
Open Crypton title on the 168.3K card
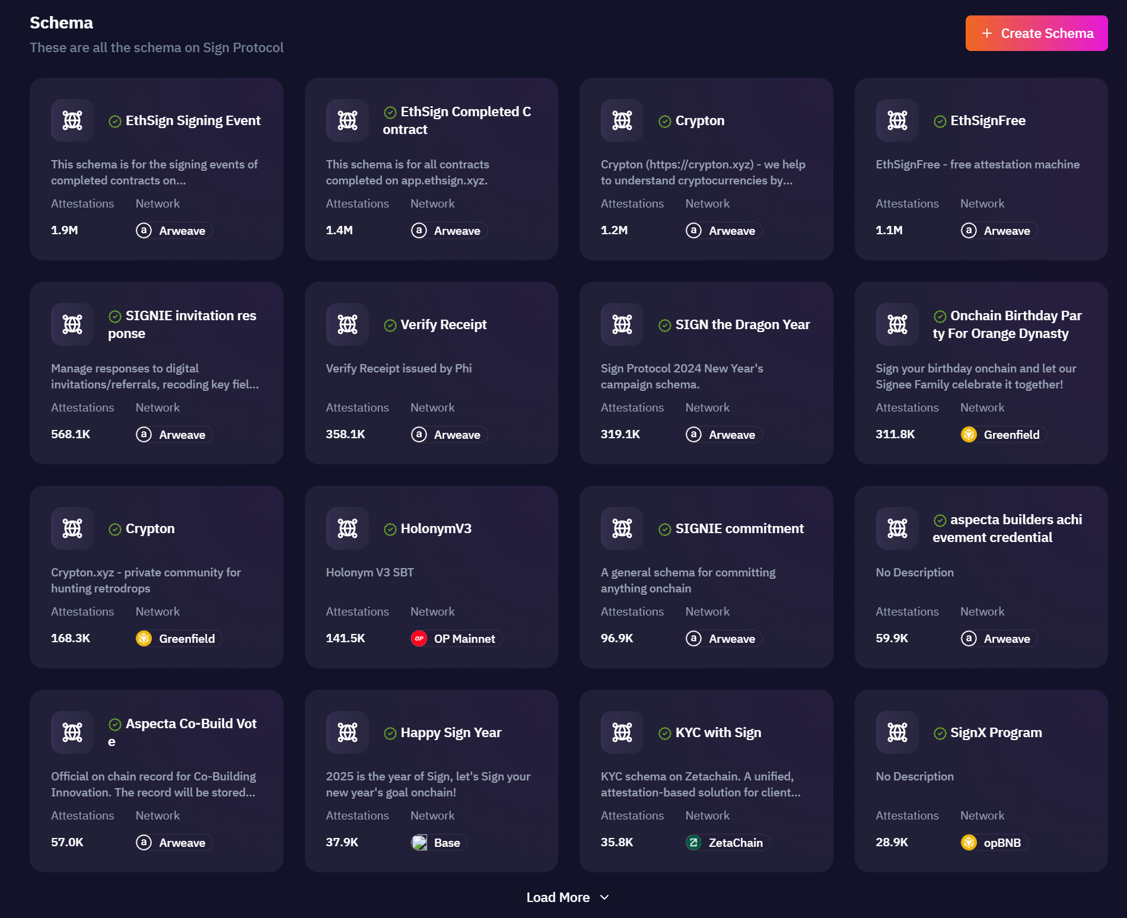pos(150,528)
